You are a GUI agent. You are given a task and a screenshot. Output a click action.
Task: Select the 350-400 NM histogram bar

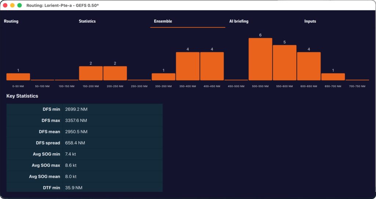[188, 66]
